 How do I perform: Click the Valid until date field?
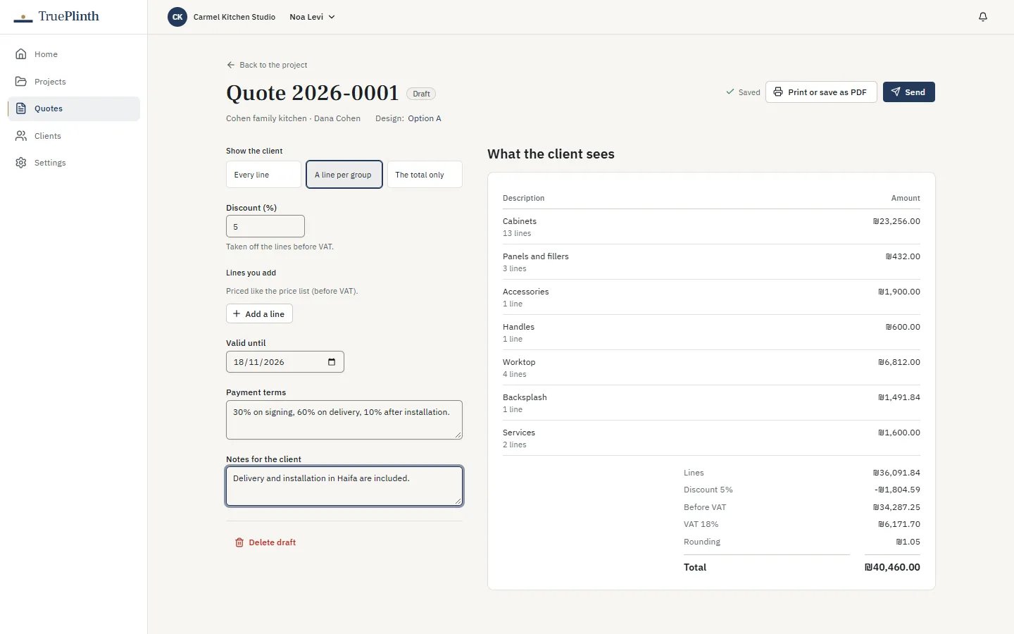[285, 362]
